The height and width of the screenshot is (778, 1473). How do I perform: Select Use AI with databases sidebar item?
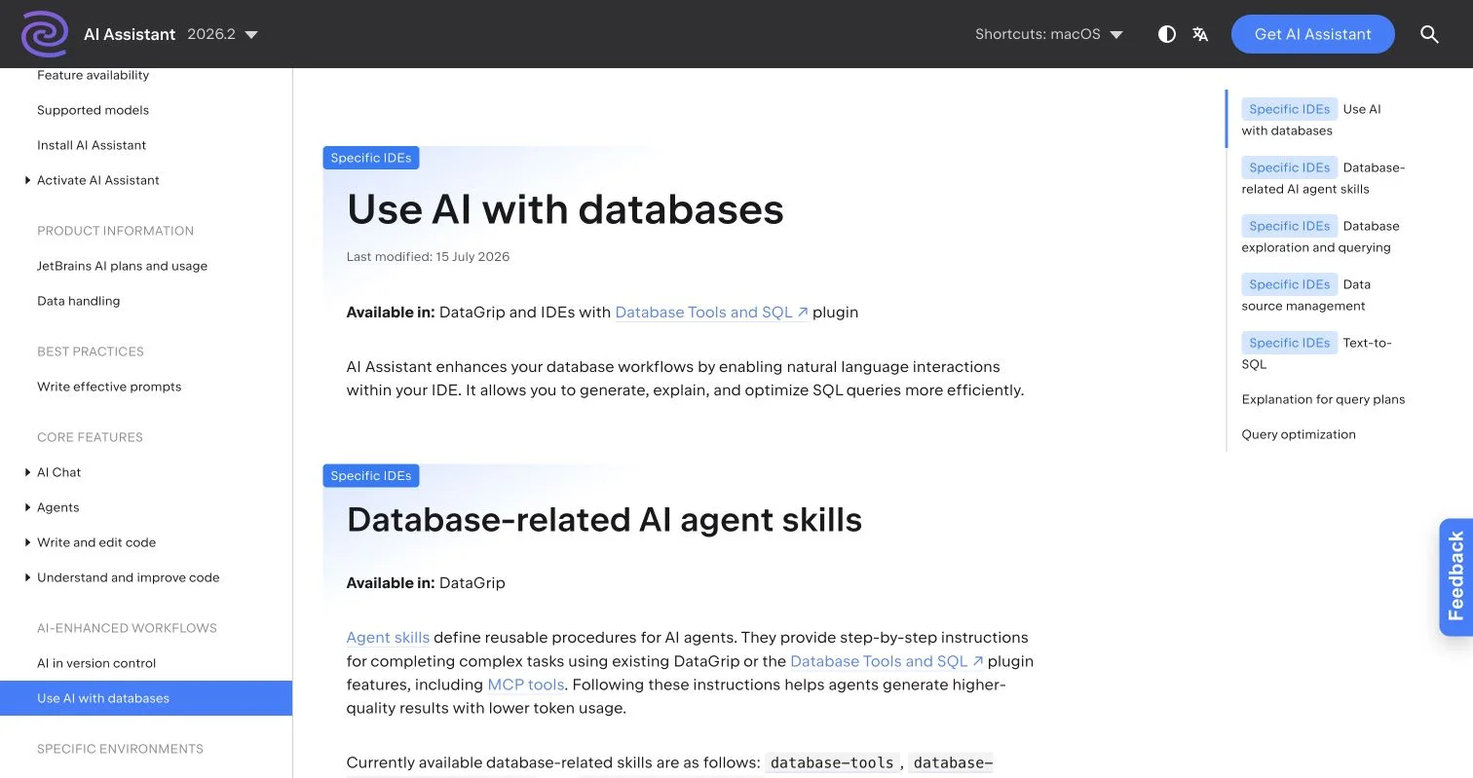pyautogui.click(x=146, y=698)
